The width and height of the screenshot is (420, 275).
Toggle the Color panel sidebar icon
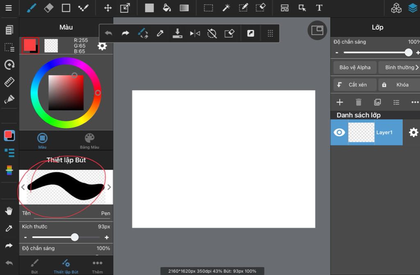tap(9, 135)
